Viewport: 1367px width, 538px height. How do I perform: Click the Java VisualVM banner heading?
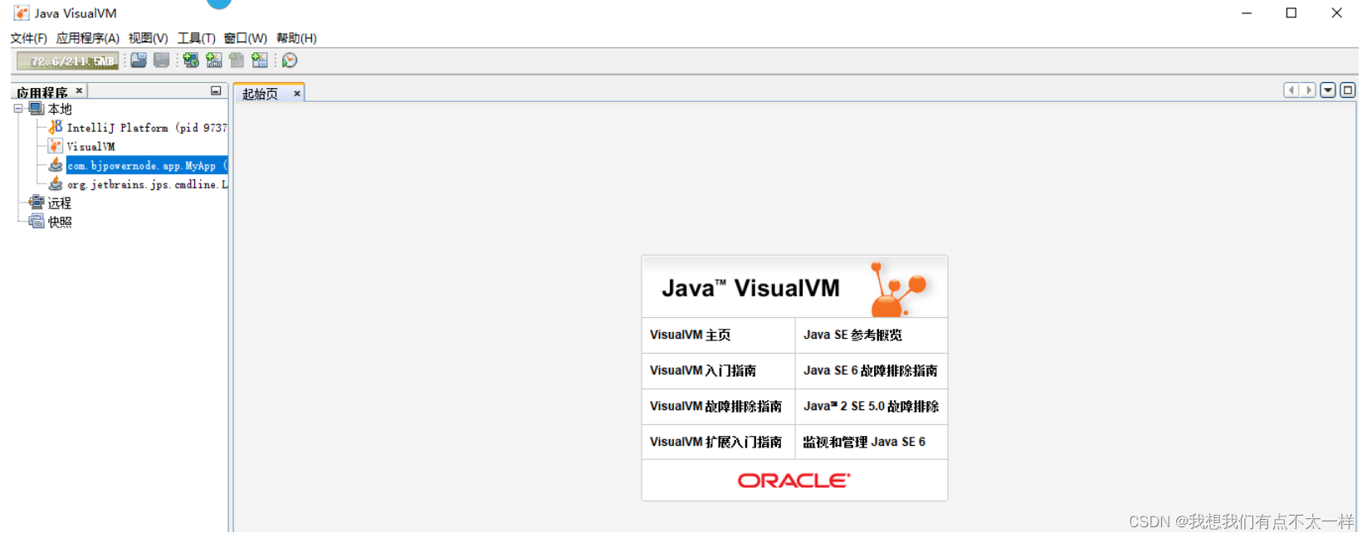750,288
